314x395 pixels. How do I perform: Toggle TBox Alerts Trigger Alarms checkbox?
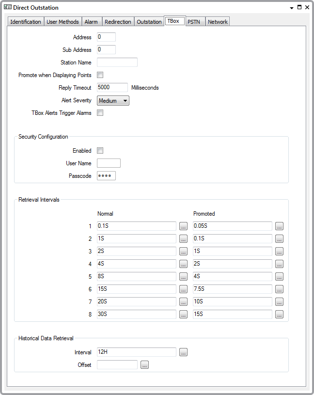tap(100, 113)
